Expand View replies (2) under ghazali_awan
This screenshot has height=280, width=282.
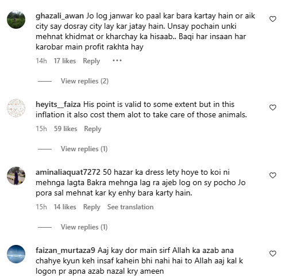84,81
